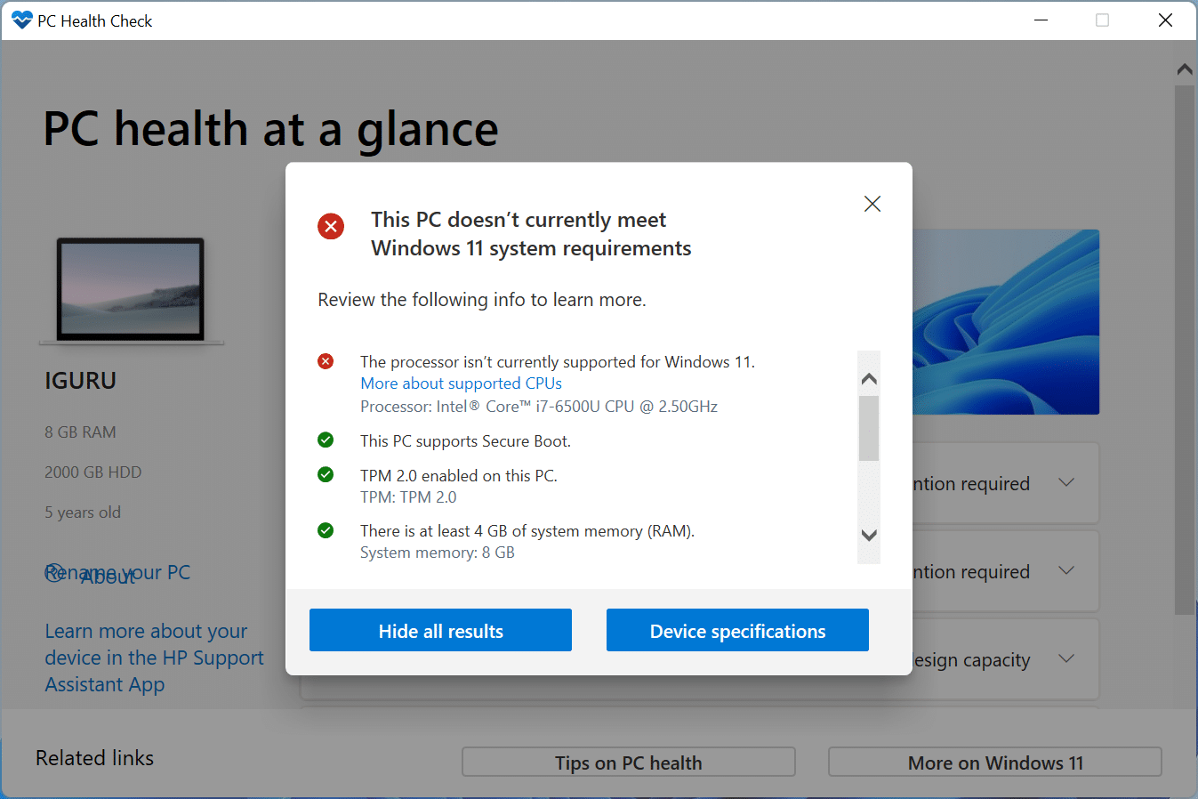Expand the design capacity card
Image resolution: width=1198 pixels, height=799 pixels.
1066,659
